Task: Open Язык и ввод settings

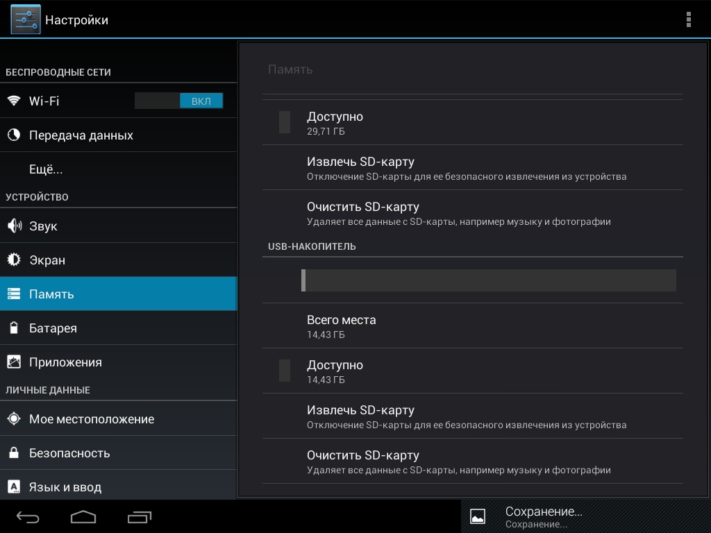Action: pos(65,487)
